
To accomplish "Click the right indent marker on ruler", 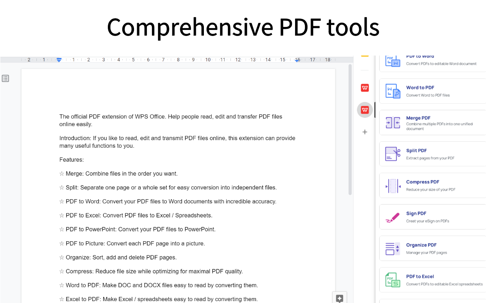I will pyautogui.click(x=297, y=60).
